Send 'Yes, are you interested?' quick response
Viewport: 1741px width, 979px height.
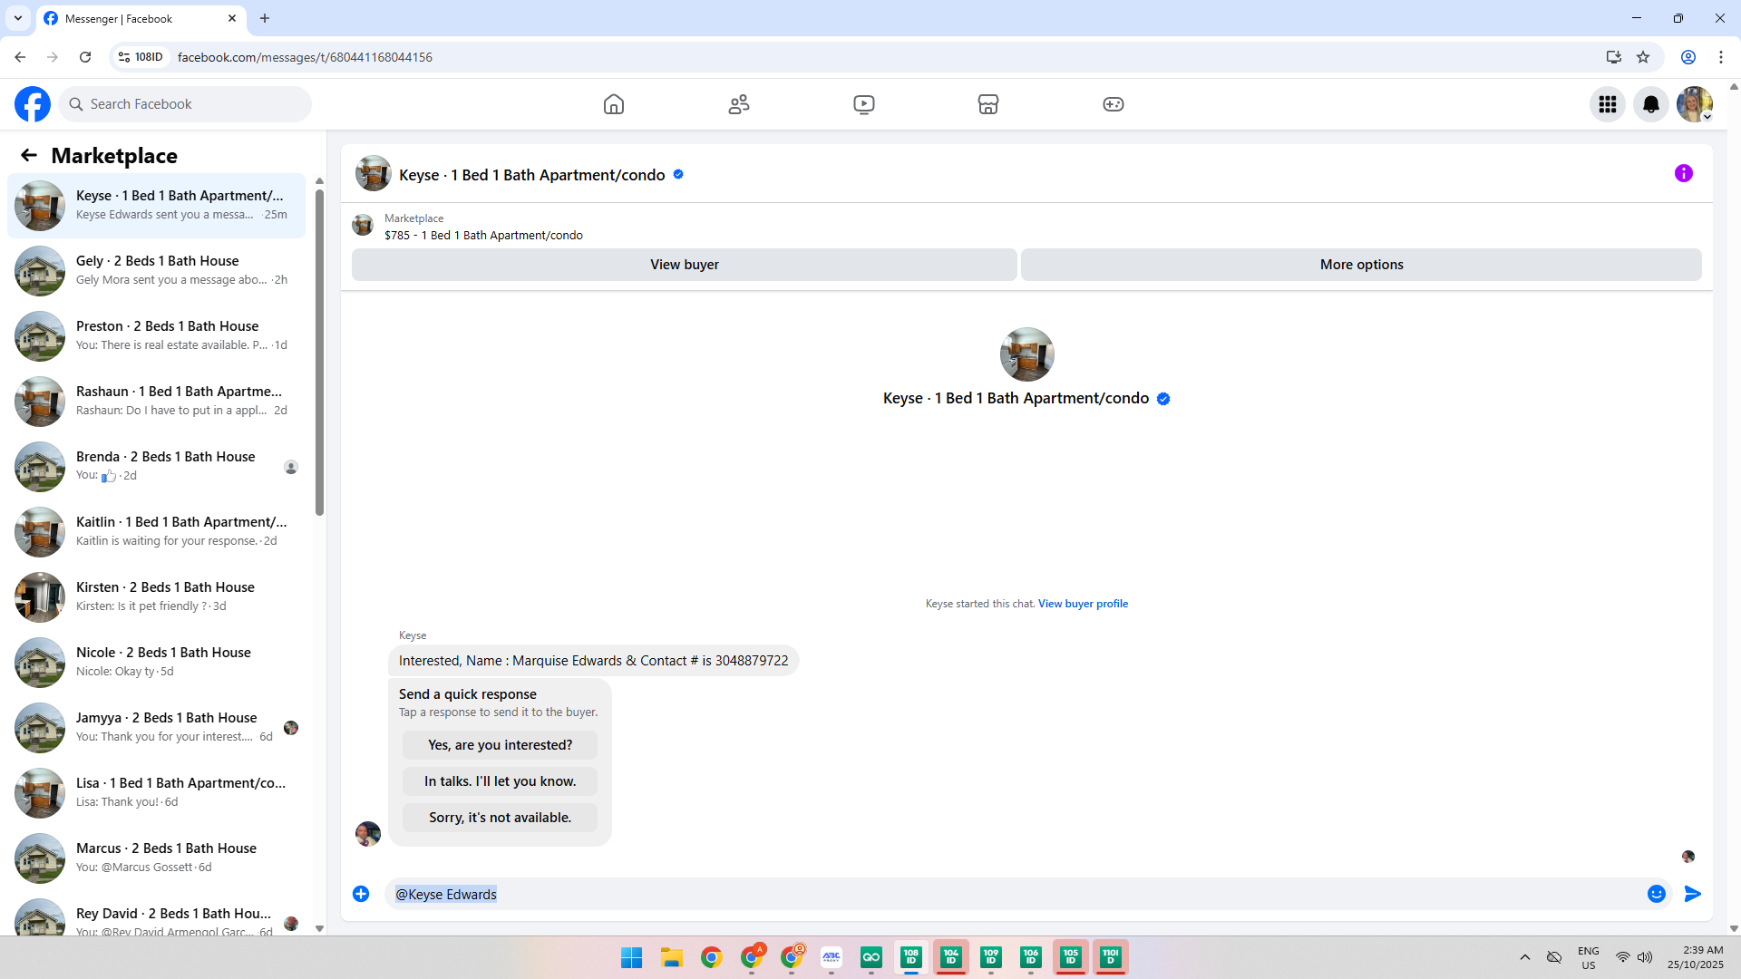500,745
